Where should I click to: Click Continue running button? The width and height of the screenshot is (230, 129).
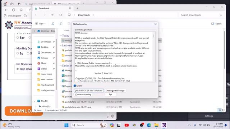coord(83,95)
